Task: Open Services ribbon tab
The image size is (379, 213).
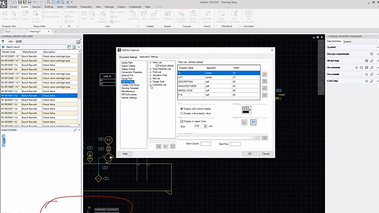Action: (x=36, y=7)
